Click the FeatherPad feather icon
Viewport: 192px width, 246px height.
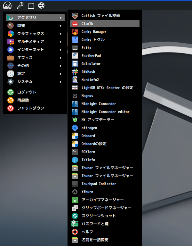pos(75,56)
